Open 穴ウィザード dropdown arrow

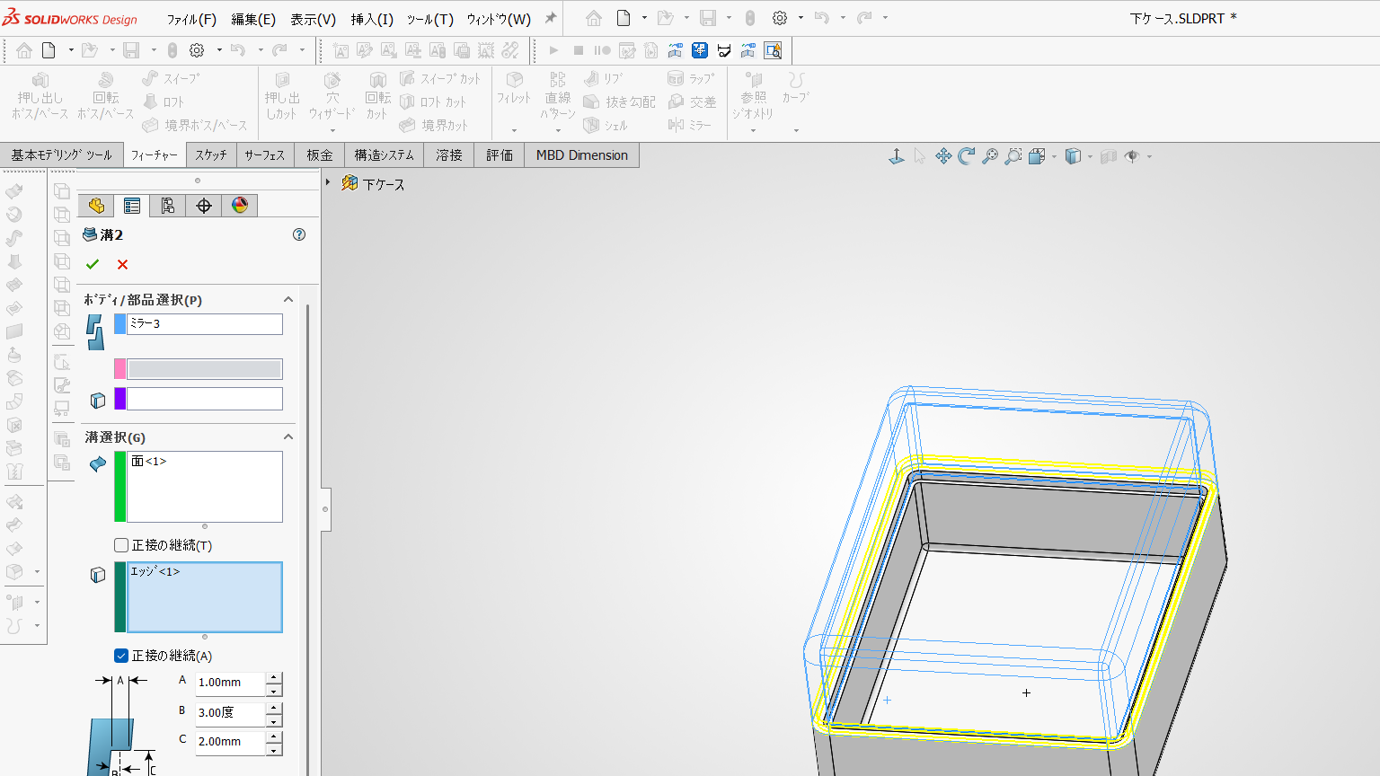click(332, 131)
